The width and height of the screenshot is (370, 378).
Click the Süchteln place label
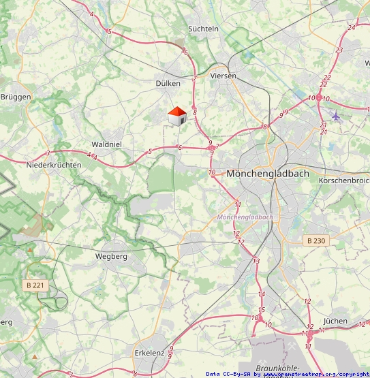203,29
